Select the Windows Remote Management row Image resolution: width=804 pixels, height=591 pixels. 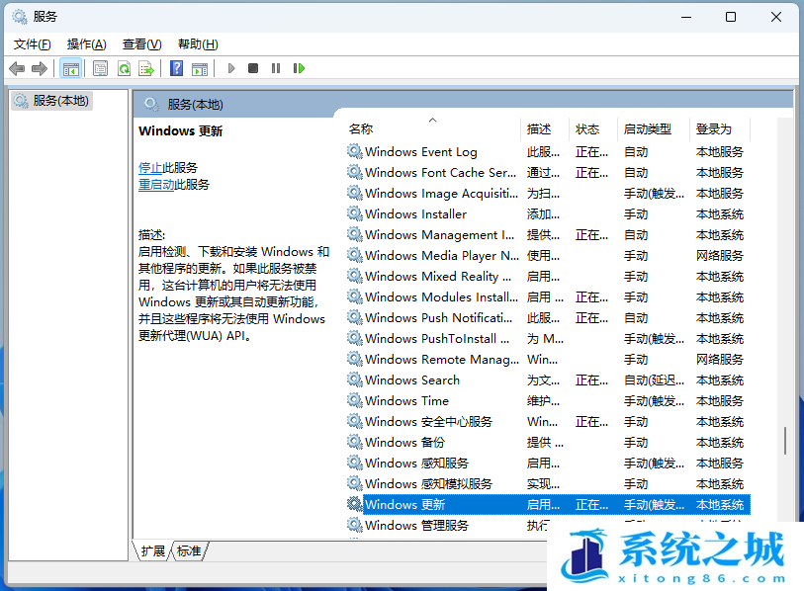click(548, 360)
